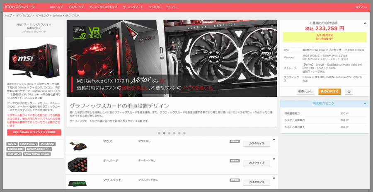Click the 550W 80Plus Bronze tag
This screenshot has height=192, width=373.
point(36,154)
